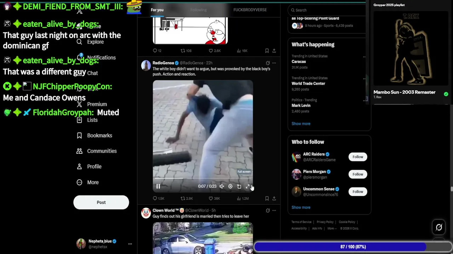Like the RadioGenoa post with 36K likes
This screenshot has height=254, width=453.
coord(214,199)
